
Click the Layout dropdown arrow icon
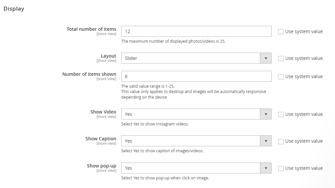266,58
